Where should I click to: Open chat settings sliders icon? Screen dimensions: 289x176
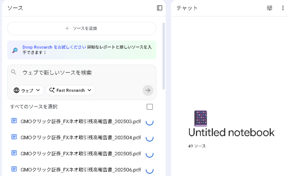point(269,8)
